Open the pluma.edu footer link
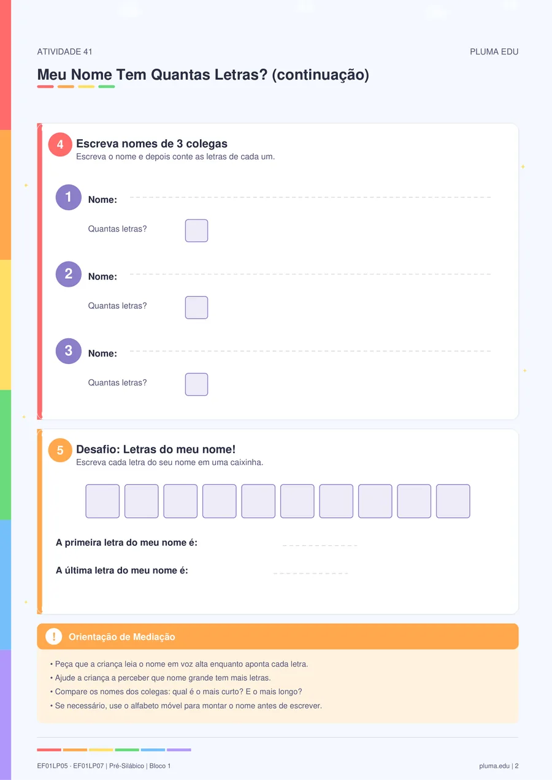This screenshot has height=780, width=552. coord(495,766)
